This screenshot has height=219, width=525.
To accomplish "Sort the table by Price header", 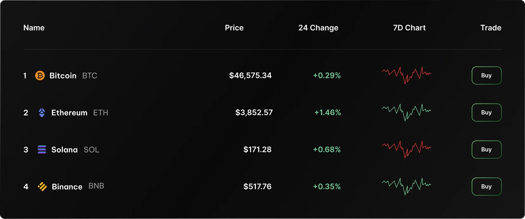I will 234,28.
